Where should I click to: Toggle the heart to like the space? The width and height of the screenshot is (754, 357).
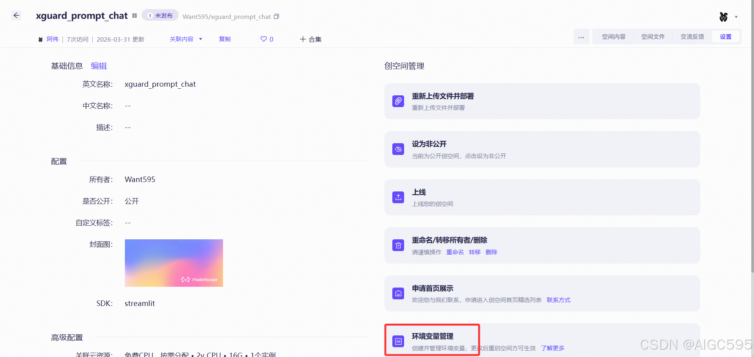point(263,39)
